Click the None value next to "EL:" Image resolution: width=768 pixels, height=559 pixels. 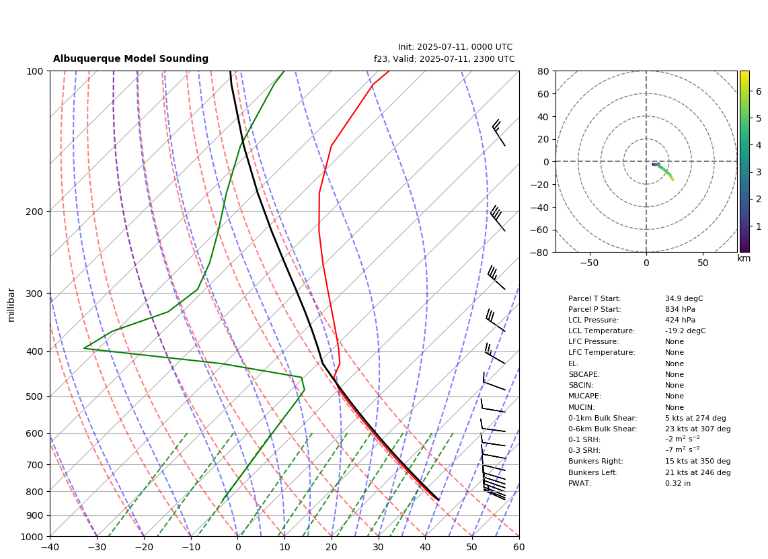tap(675, 363)
